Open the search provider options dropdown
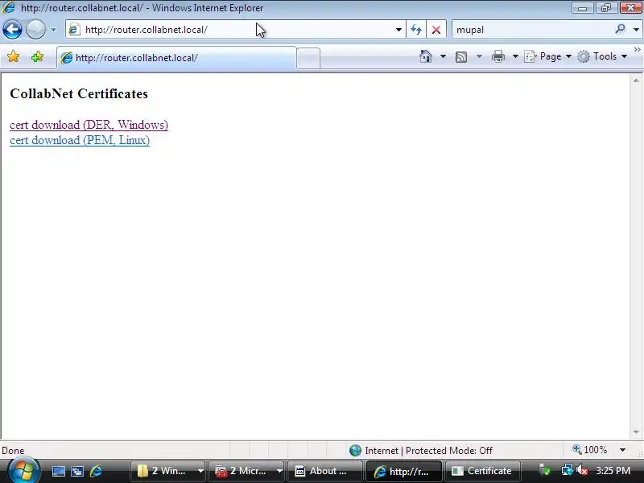Screen dimensions: 644x483 point(636,30)
